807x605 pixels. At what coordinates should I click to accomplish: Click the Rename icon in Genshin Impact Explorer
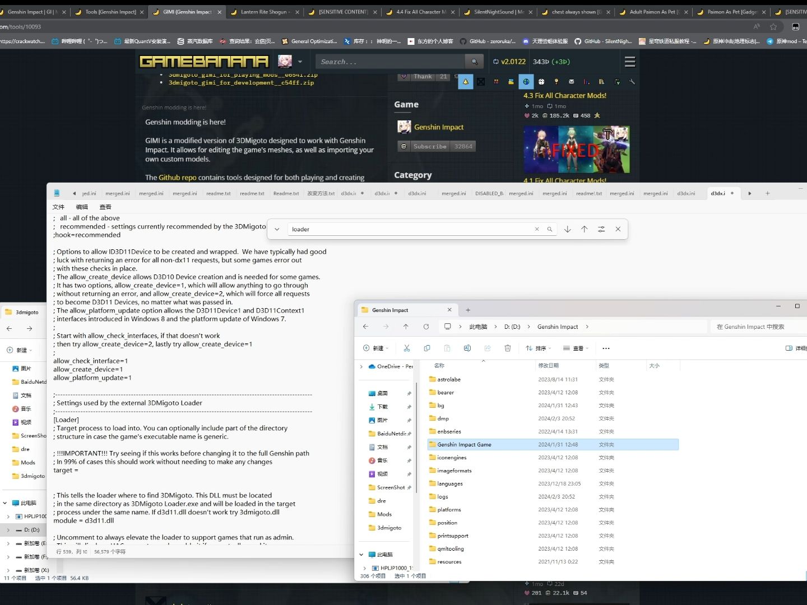[467, 348]
